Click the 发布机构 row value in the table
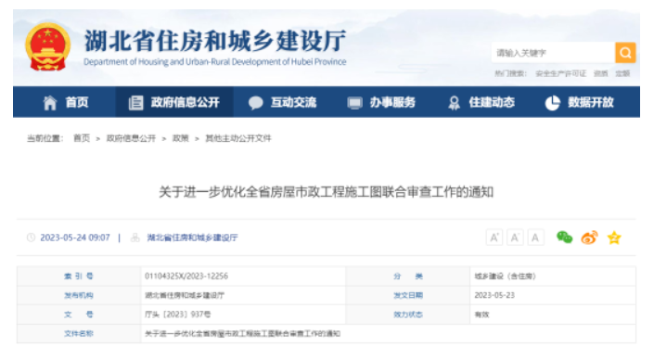This screenshot has width=654, height=360. 185,295
